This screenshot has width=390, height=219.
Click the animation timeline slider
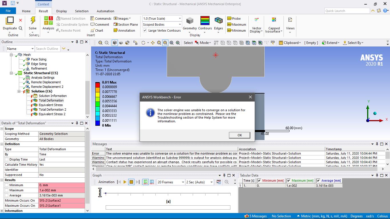(168, 207)
